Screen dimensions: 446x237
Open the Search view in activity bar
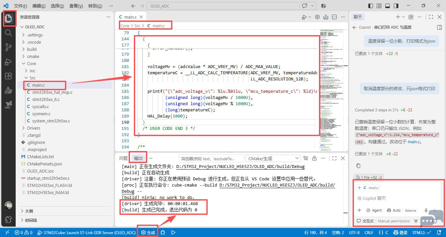coord(8,33)
